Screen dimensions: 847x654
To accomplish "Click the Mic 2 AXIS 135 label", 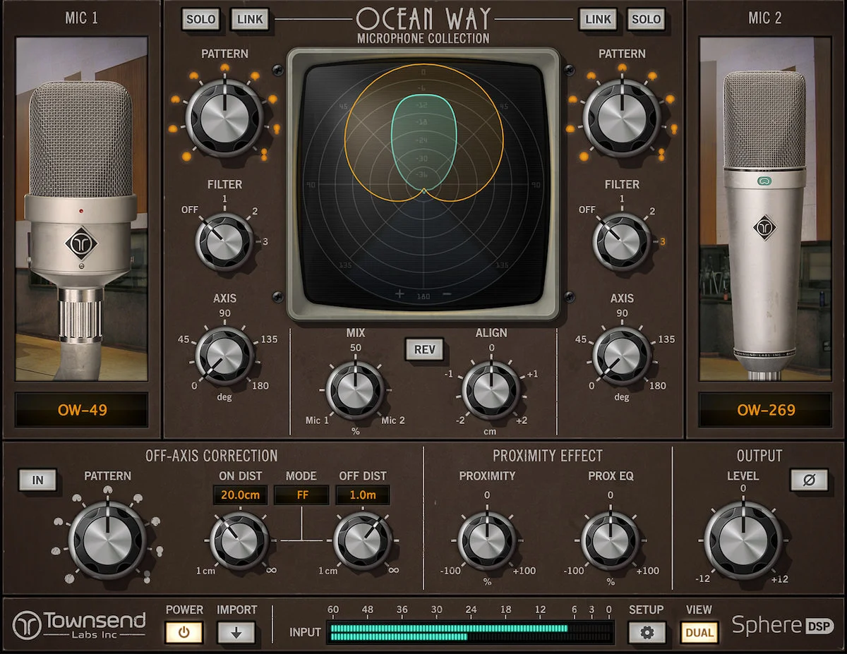I will click(666, 339).
